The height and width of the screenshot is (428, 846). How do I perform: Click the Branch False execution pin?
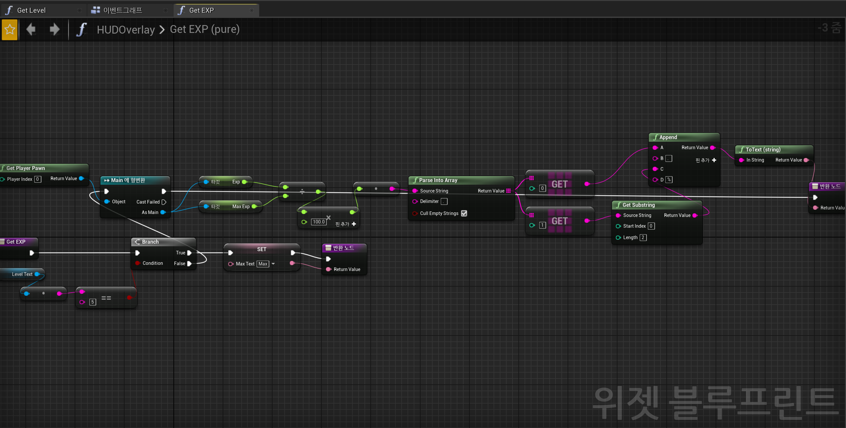click(189, 264)
